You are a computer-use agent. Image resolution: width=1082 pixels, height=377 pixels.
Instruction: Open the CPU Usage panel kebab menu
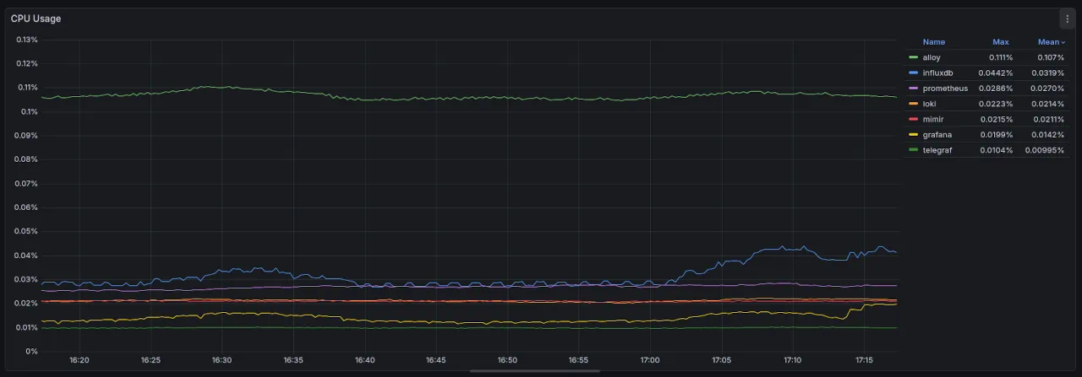[1067, 19]
